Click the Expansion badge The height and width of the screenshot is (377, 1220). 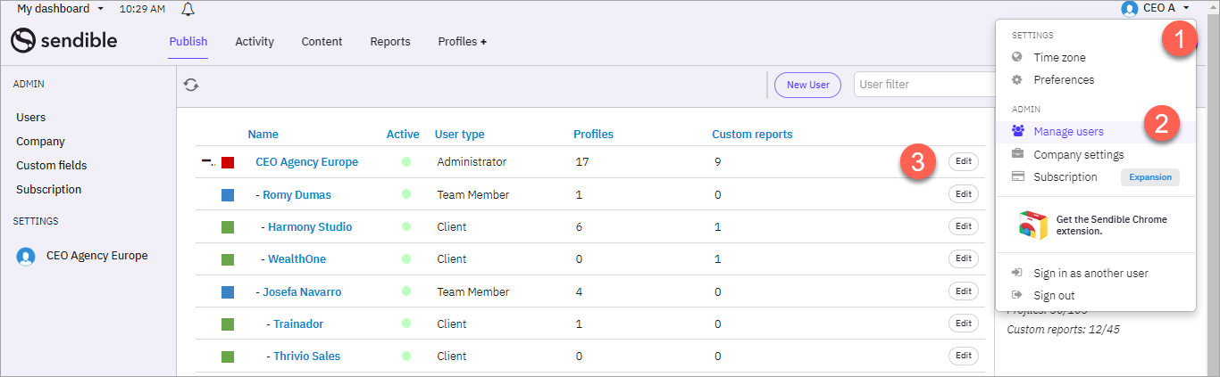[1150, 176]
